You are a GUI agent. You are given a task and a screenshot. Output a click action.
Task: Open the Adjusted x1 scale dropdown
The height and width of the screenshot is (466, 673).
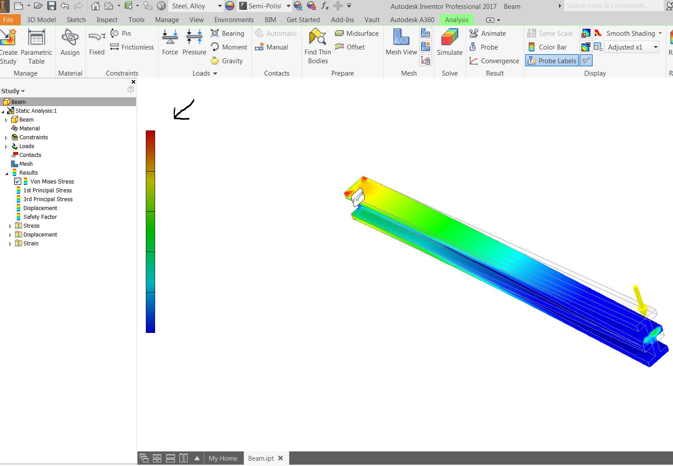pyautogui.click(x=656, y=47)
